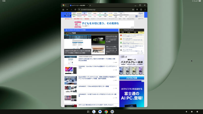The height and width of the screenshot is (114, 203).
Task: Tap the Android back triangle button
Action: click(186, 112)
